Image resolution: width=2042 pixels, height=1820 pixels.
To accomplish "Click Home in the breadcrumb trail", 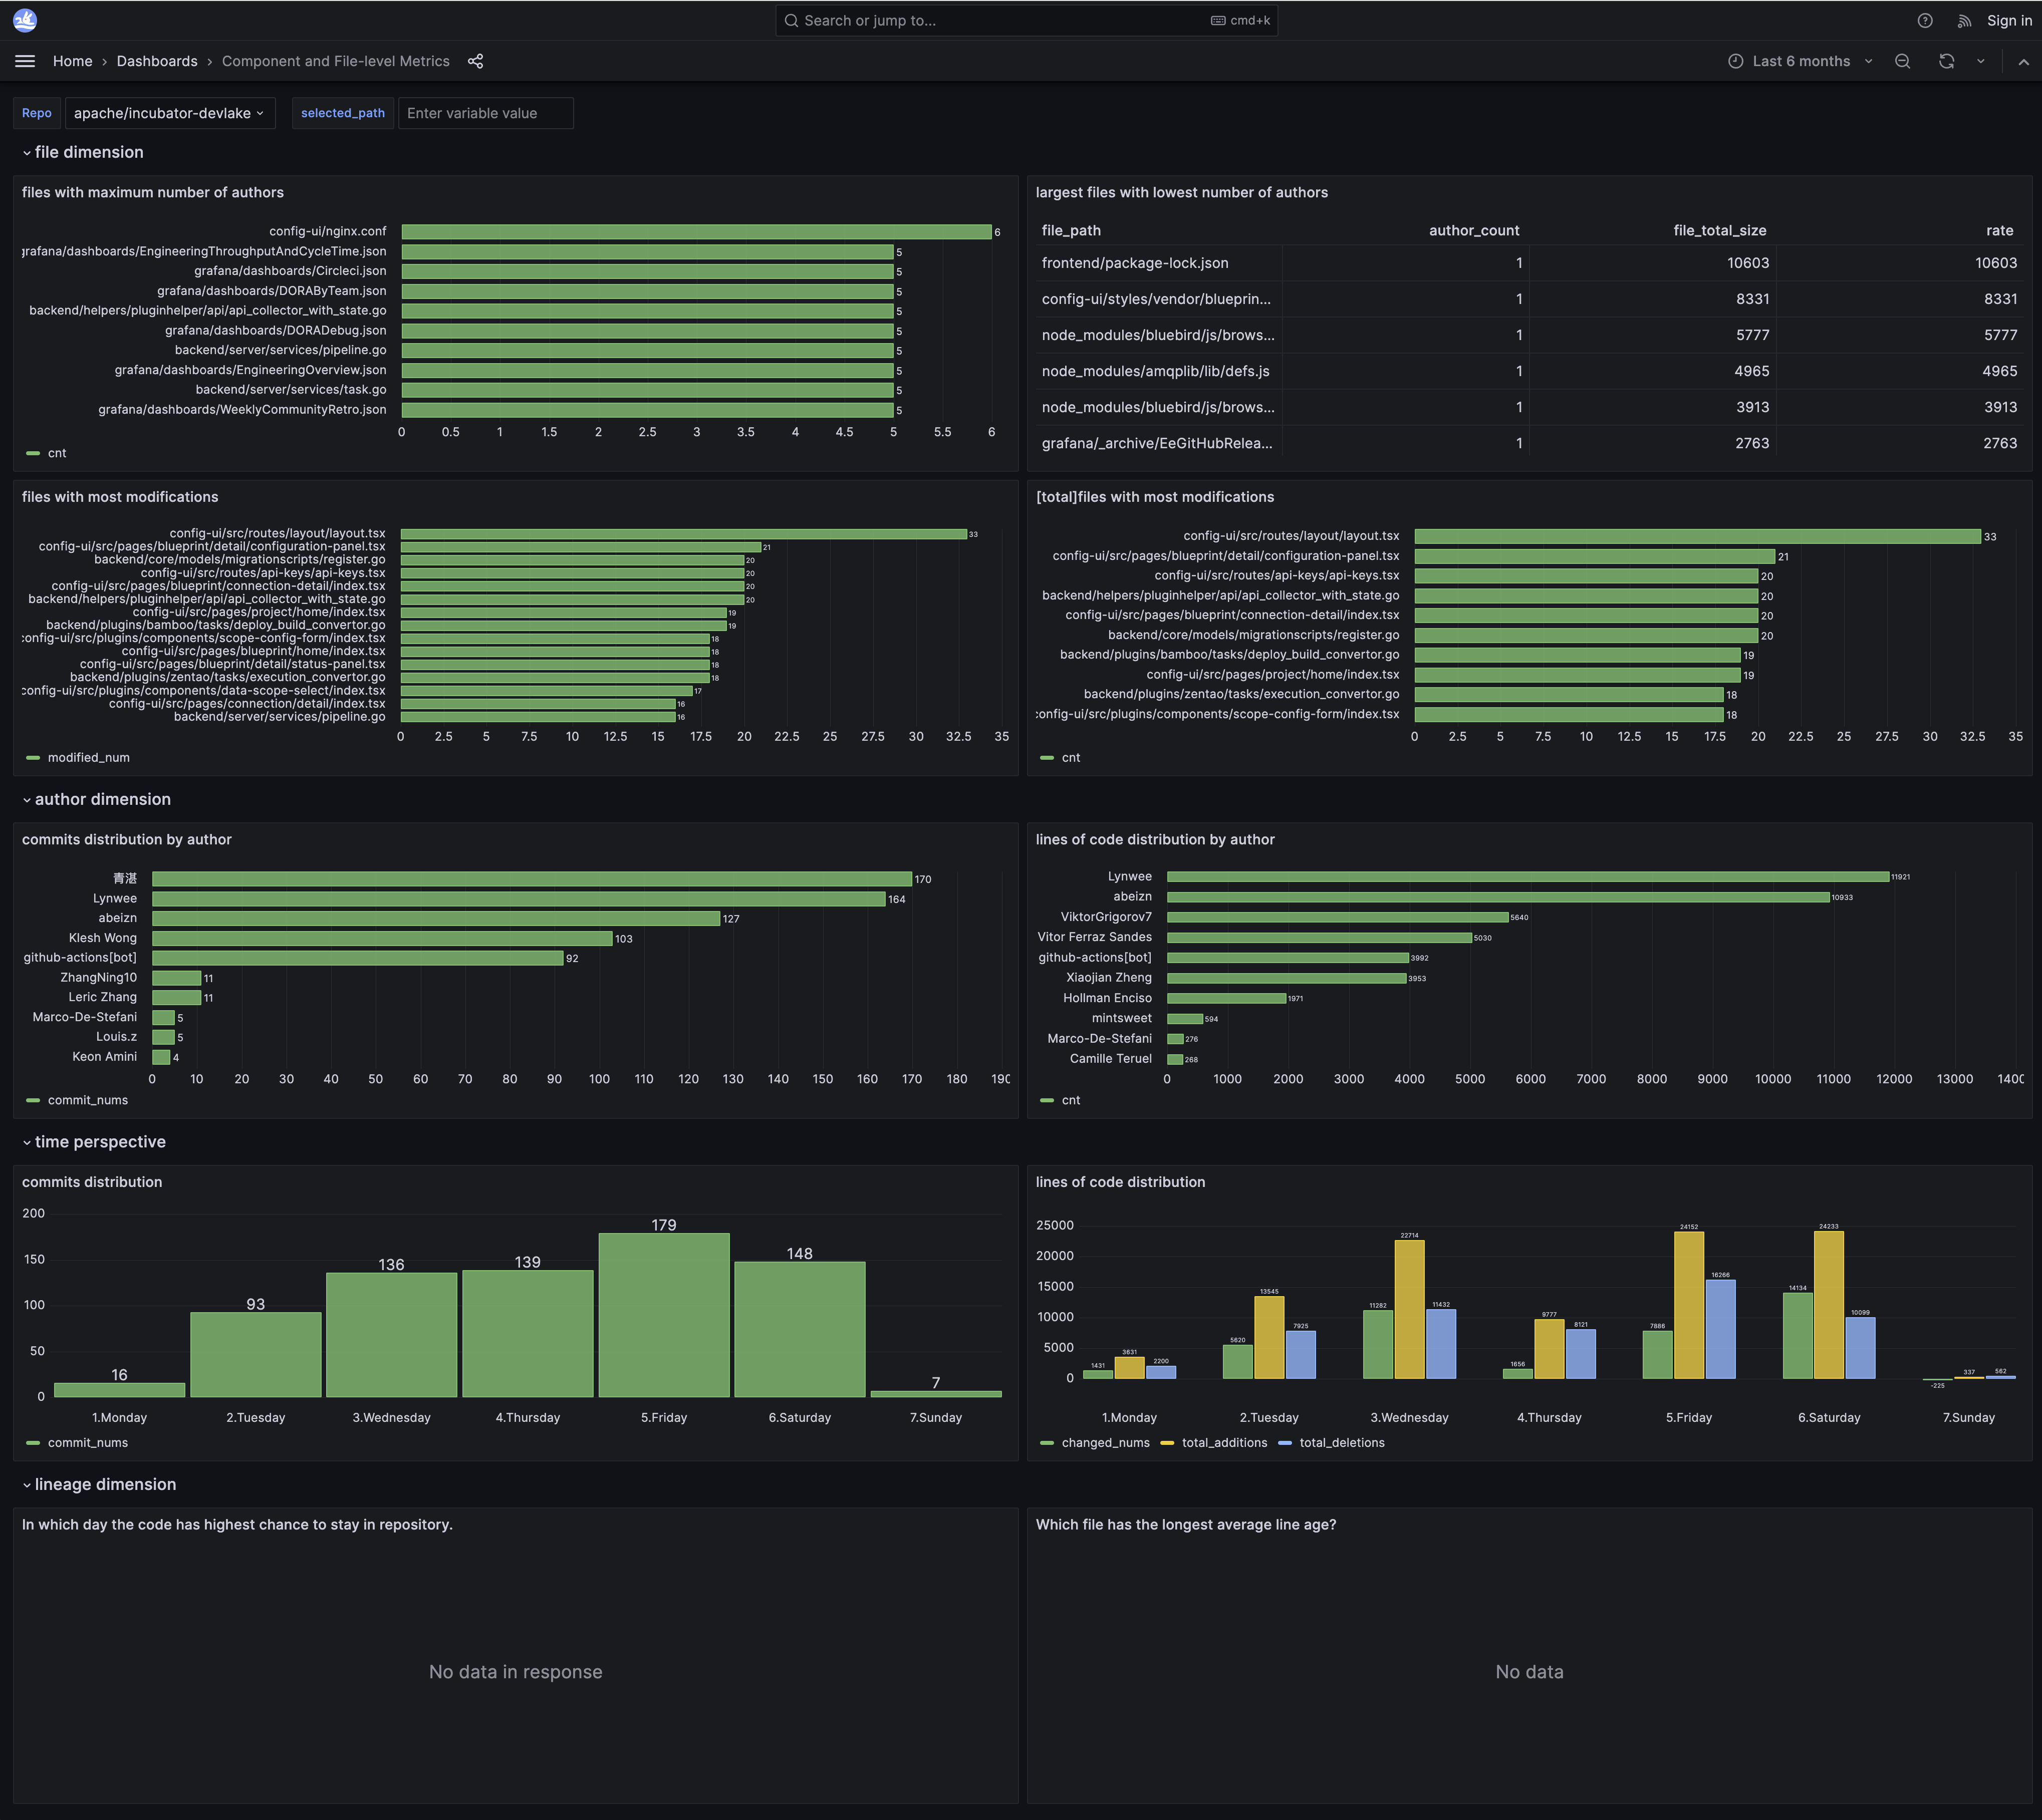I will coord(72,61).
